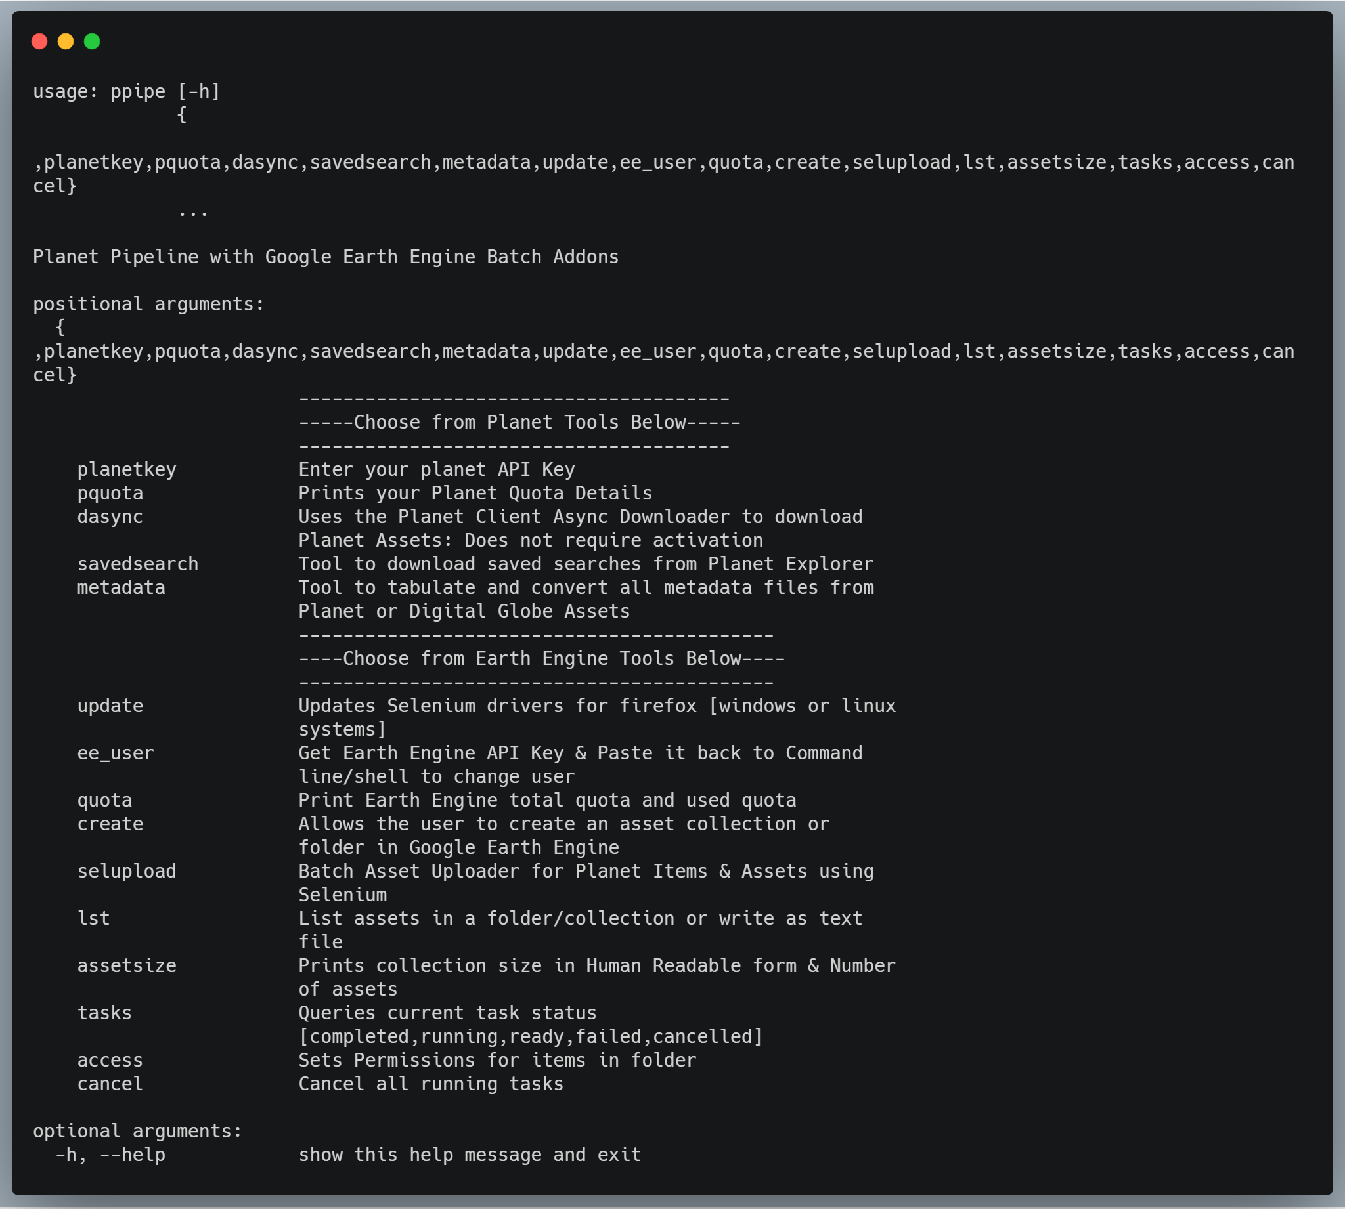Click the 'positional arguments:' heading
1345x1209 pixels.
(148, 305)
